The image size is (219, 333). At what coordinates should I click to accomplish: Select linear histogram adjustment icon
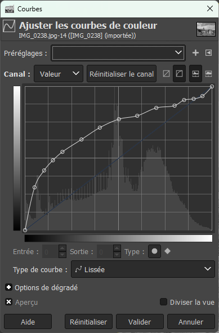(x=166, y=74)
